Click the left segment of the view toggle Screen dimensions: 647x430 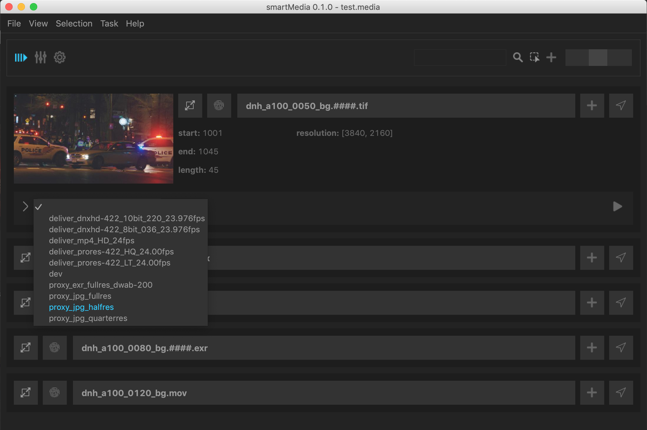coord(577,58)
